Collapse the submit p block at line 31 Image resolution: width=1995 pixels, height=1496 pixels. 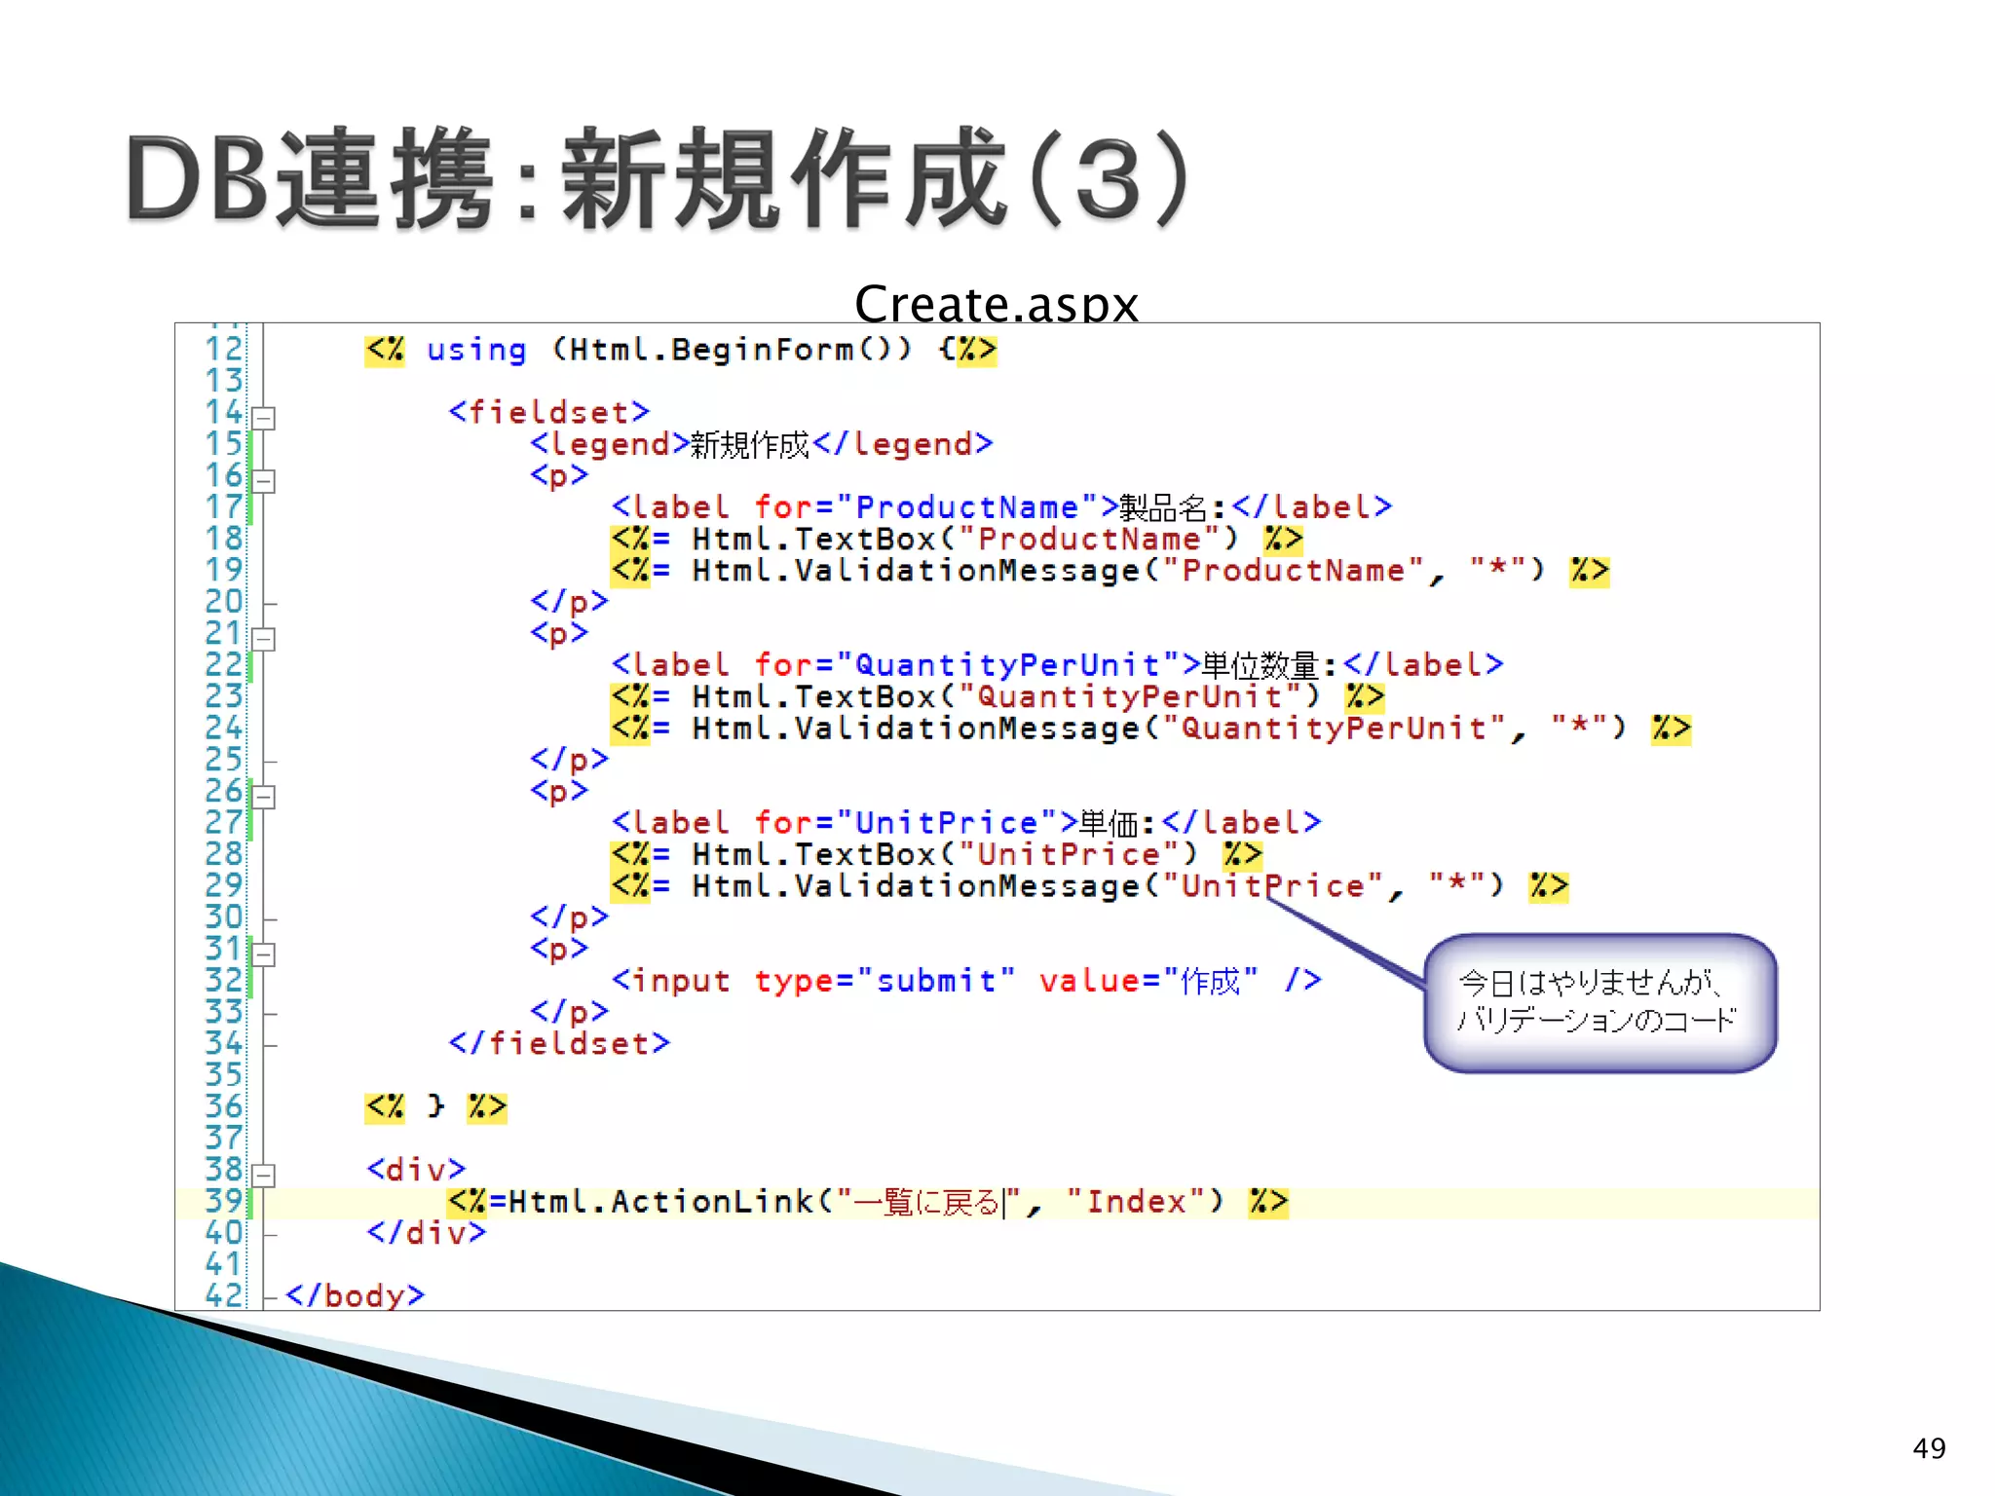point(263,954)
